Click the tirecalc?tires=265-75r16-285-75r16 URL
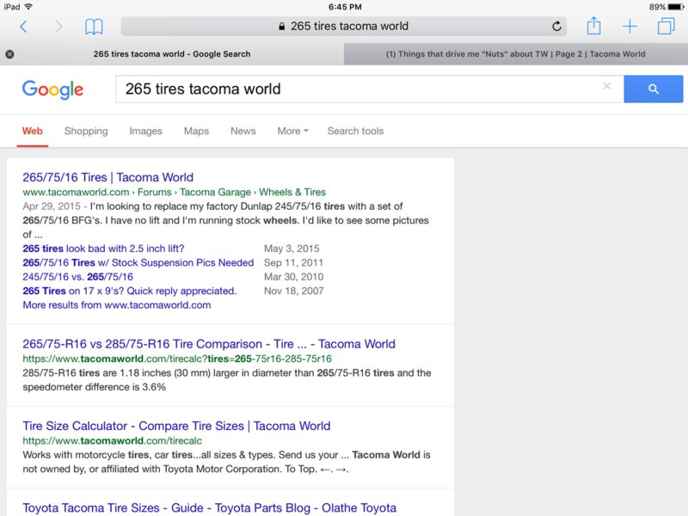 click(177, 359)
